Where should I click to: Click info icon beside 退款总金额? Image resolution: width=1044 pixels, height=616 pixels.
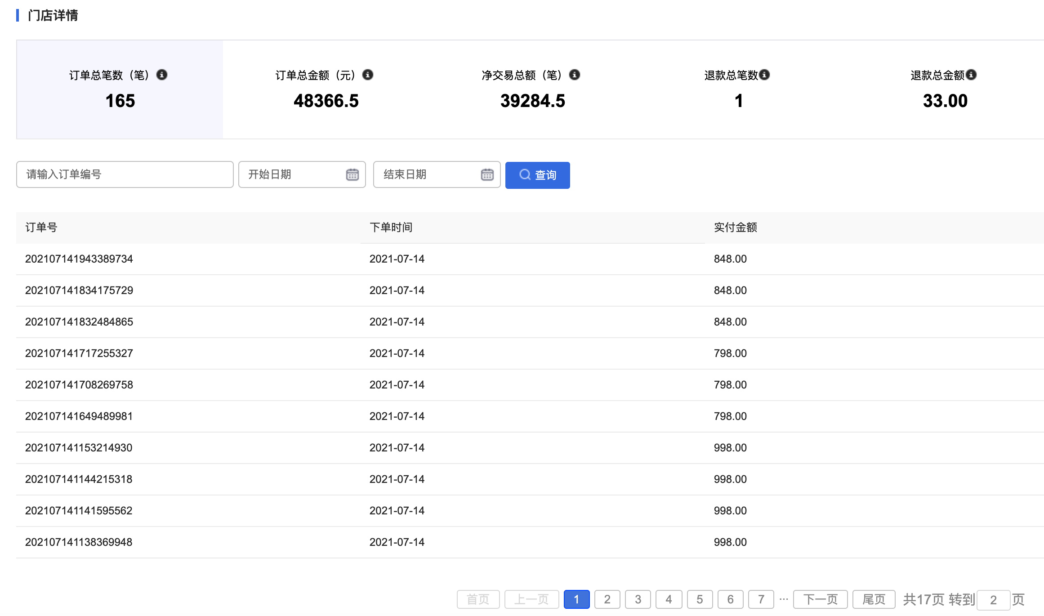pyautogui.click(x=971, y=75)
